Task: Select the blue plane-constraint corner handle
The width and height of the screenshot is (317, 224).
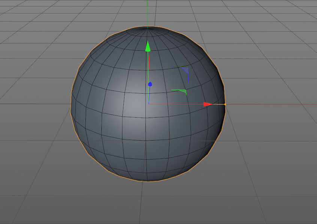Action: pos(185,71)
